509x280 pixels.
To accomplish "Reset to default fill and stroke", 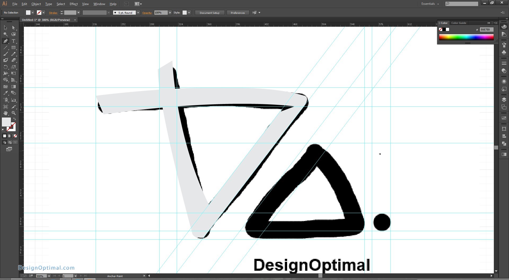I will [3, 130].
